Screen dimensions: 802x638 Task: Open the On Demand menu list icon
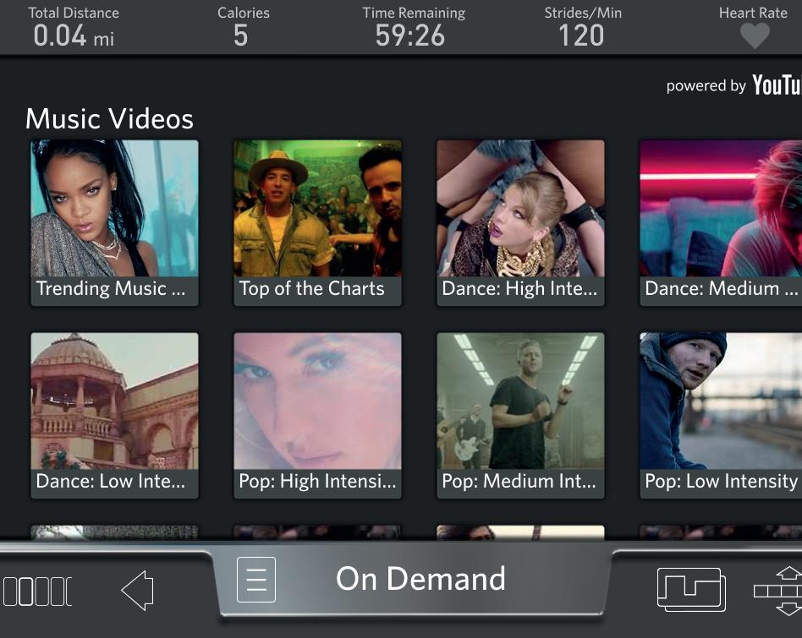pos(256,580)
